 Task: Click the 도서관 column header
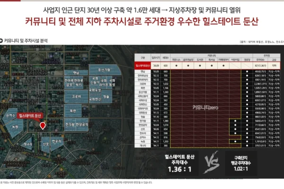point(200,60)
